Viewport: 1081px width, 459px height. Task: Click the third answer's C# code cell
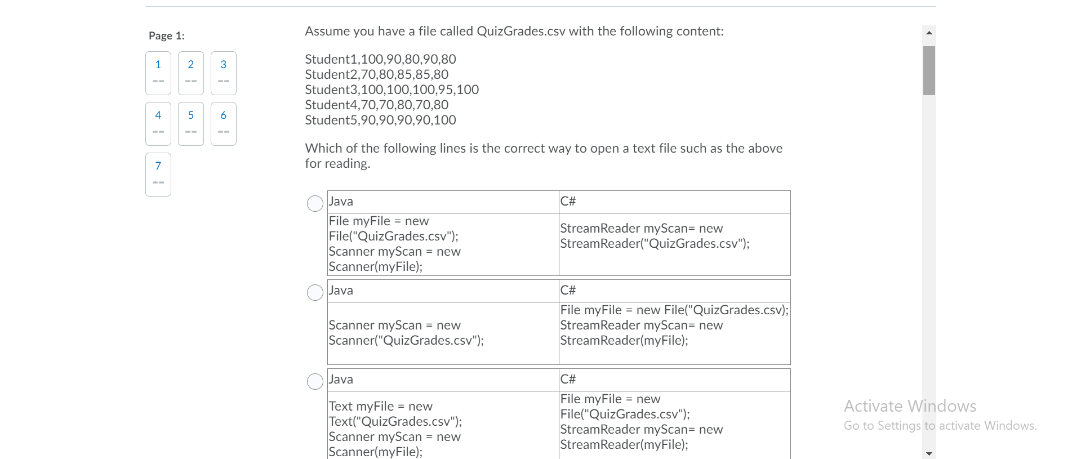pos(674,421)
